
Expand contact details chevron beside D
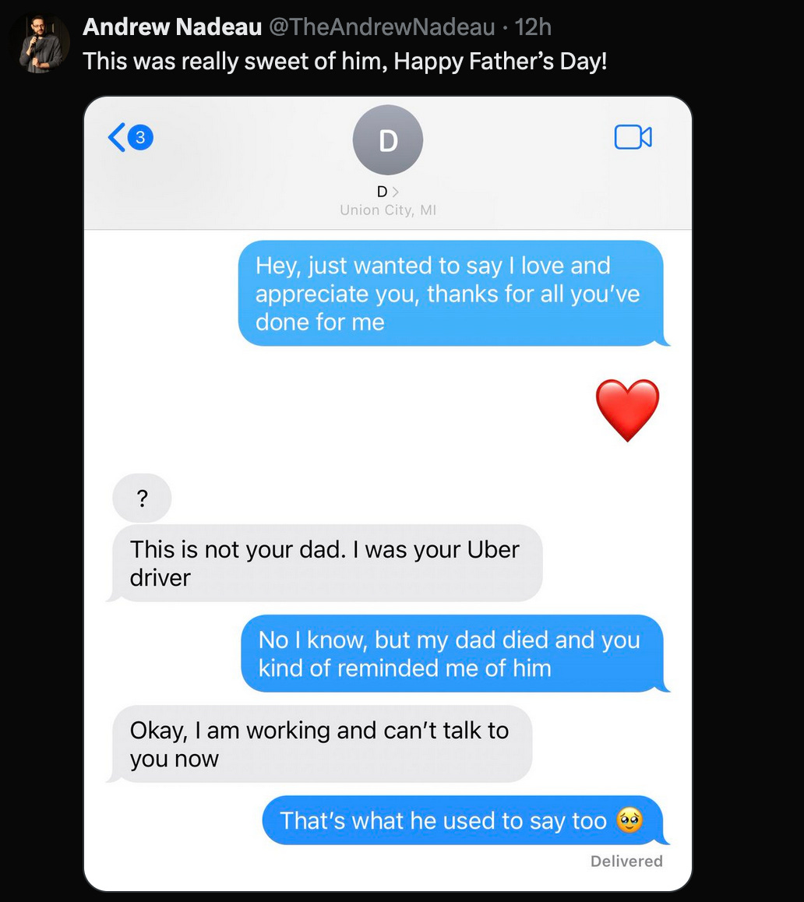396,192
